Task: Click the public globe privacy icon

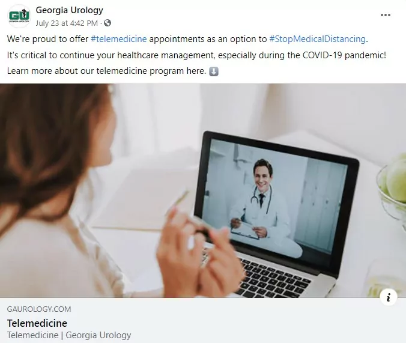Action: [x=108, y=23]
